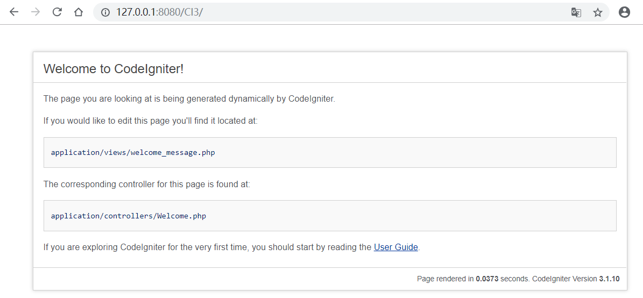This screenshot has height=298, width=643.
Task: Reload the current page
Action: 57,12
